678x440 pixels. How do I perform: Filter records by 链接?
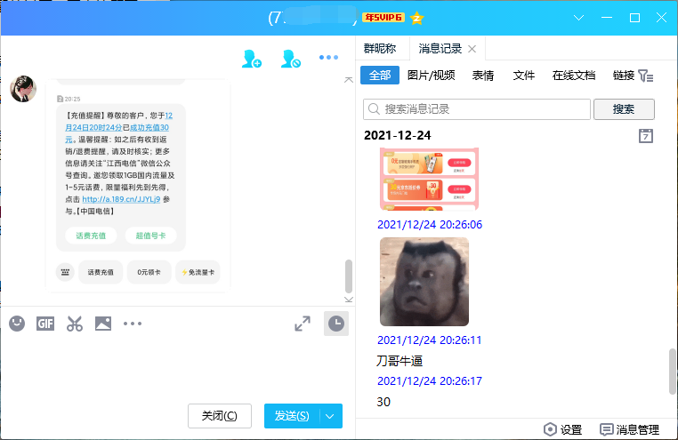pos(623,76)
